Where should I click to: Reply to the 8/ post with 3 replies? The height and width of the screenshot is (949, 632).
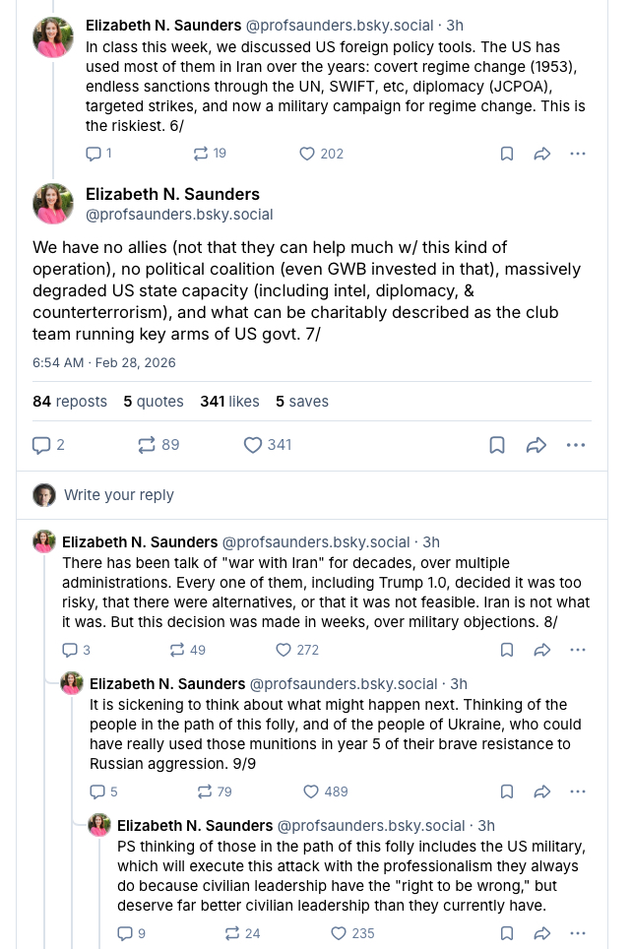(69, 650)
